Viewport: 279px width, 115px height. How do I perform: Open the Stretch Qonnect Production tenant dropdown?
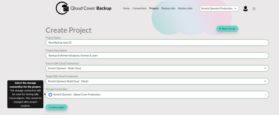219,8
